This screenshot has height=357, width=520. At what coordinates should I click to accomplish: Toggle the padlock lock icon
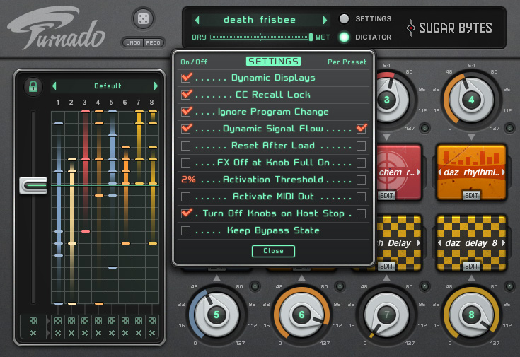33,86
